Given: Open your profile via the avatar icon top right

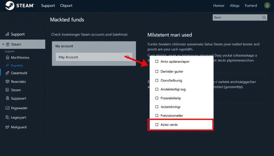Looking at the screenshot, I should [x=267, y=5].
